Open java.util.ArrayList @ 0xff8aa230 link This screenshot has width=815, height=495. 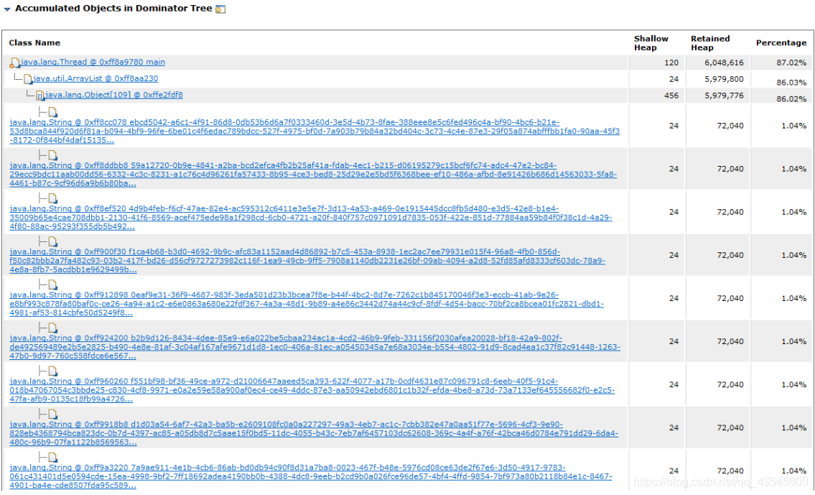(96, 78)
